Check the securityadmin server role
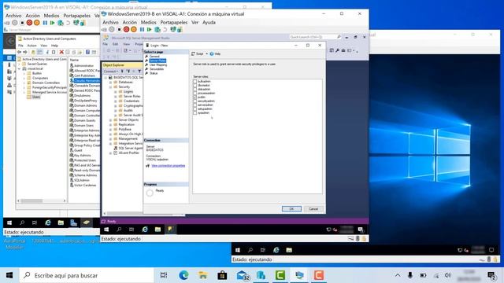504x283 pixels. click(195, 101)
